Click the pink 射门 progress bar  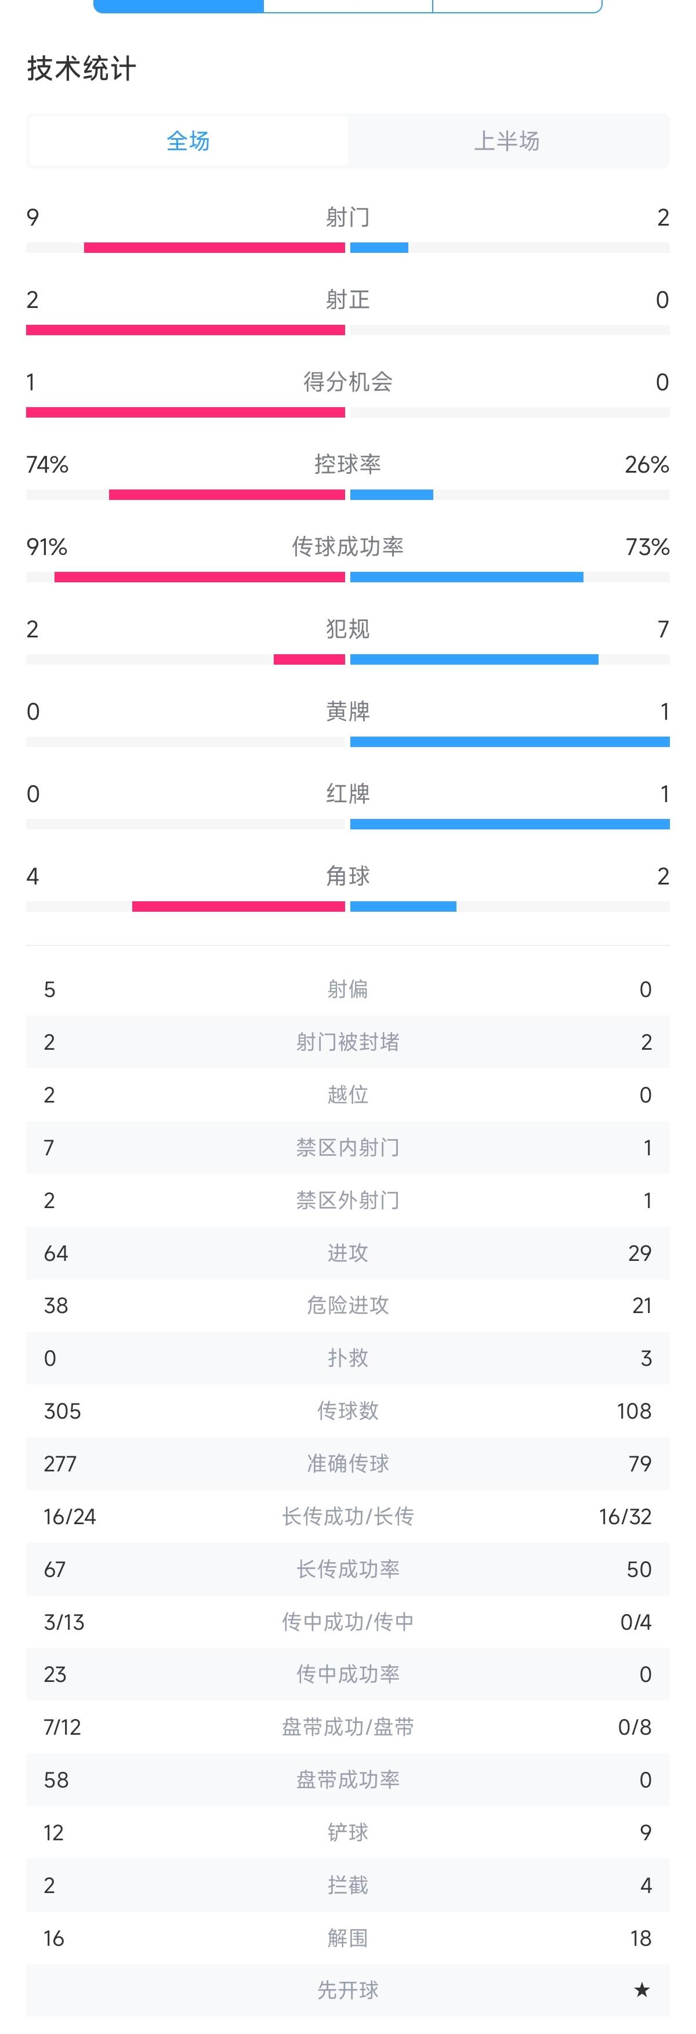[x=214, y=248]
